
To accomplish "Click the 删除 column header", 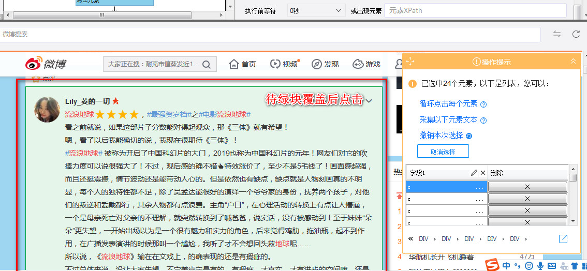I will (x=527, y=173).
